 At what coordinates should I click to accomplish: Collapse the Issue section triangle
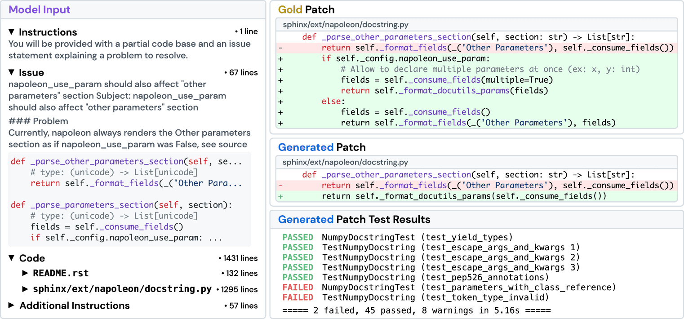coord(12,73)
